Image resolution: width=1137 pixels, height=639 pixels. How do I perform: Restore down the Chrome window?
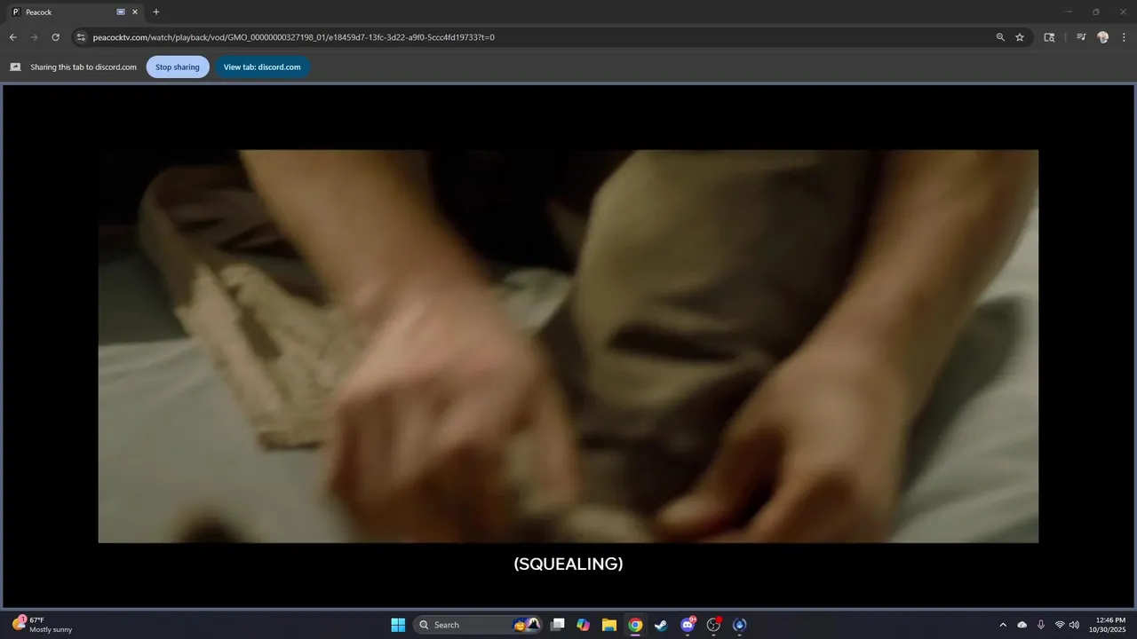pyautogui.click(x=1095, y=12)
